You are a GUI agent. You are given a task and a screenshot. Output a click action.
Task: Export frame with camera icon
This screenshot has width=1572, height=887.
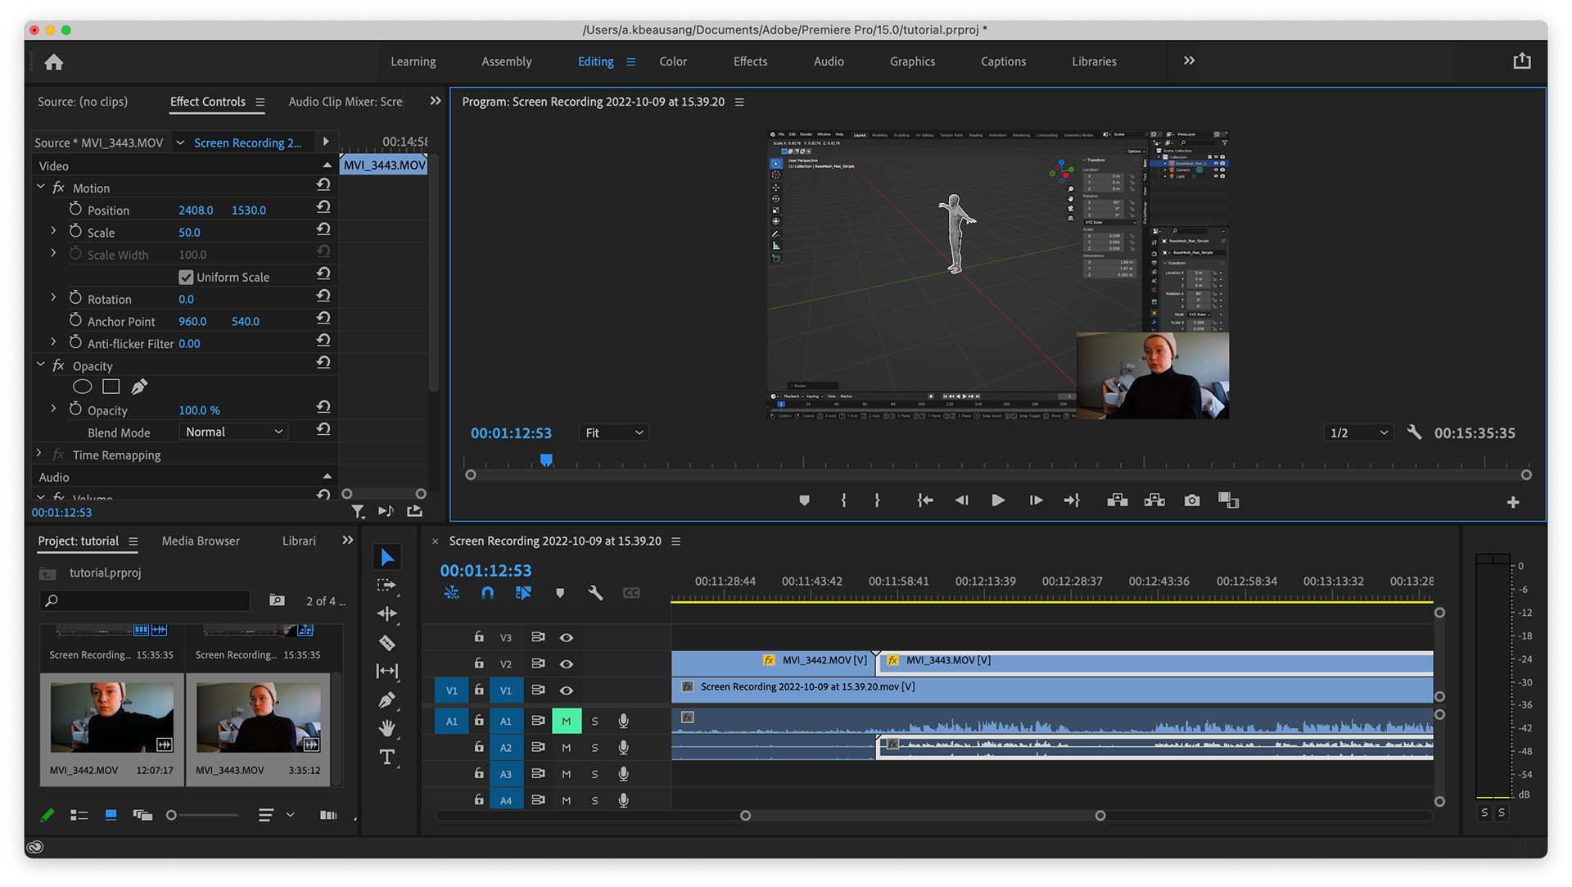click(x=1192, y=500)
